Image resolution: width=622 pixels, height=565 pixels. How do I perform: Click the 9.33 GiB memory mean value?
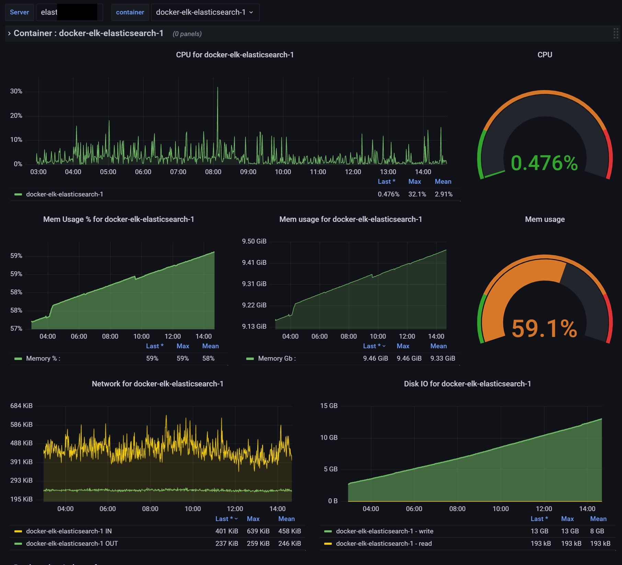443,359
